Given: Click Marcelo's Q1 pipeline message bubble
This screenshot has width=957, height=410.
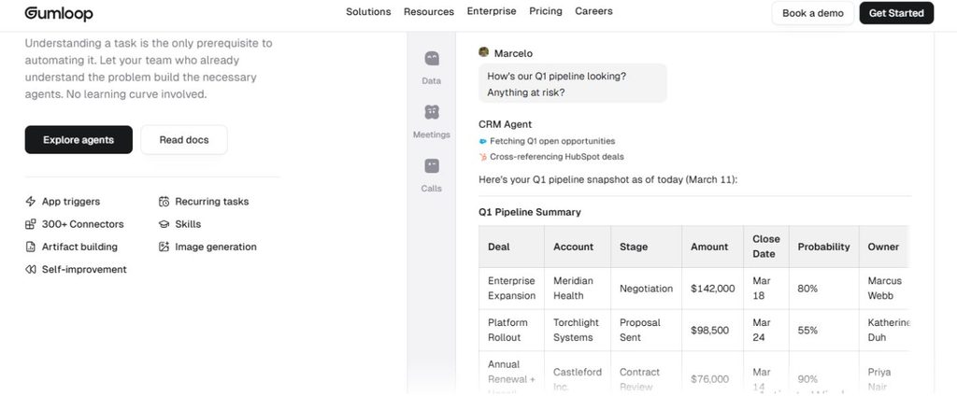Looking at the screenshot, I should pyautogui.click(x=573, y=83).
